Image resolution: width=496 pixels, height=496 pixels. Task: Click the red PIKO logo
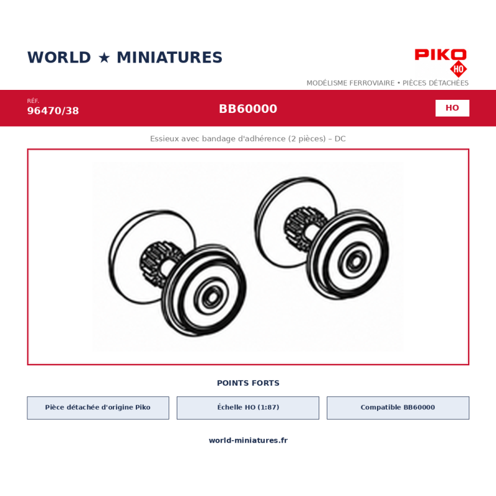440,55
